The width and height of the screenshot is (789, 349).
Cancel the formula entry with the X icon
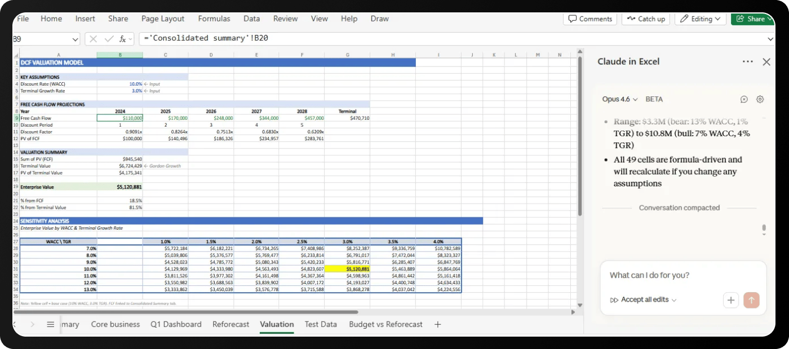point(94,39)
